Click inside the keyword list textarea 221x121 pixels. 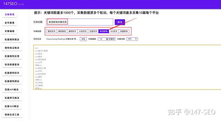point(127,67)
